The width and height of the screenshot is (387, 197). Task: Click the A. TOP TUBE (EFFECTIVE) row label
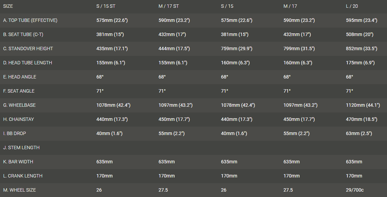coord(30,20)
